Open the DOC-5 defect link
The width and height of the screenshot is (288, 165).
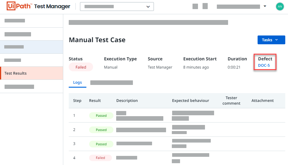coord(264,65)
